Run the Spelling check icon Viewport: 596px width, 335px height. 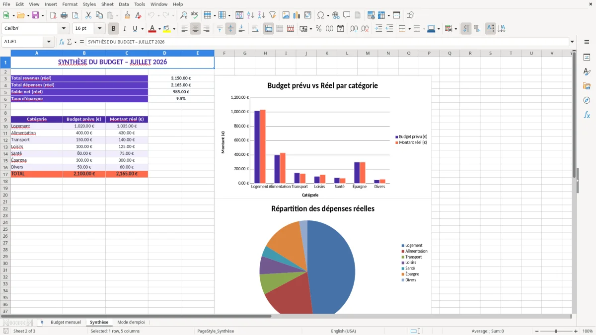195,15
